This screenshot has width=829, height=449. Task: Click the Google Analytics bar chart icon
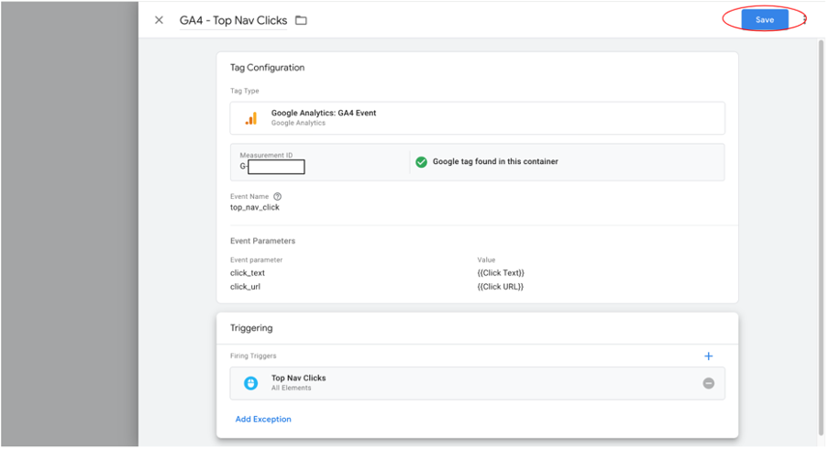click(251, 118)
